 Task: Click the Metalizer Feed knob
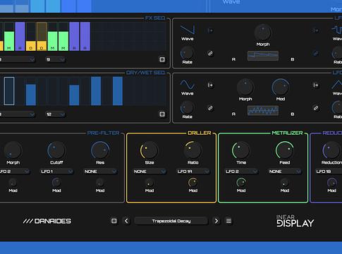(x=285, y=150)
